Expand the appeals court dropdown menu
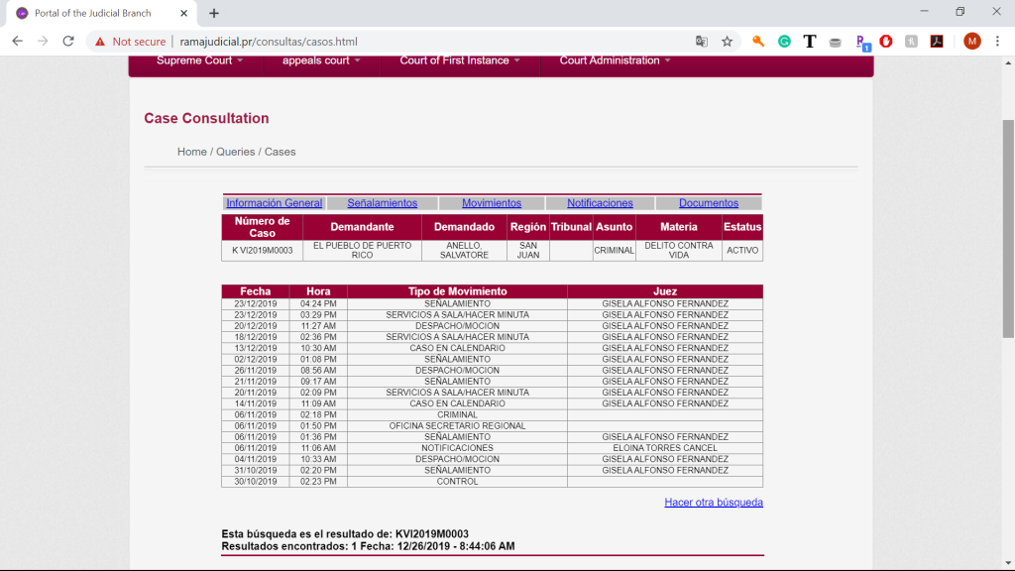The height and width of the screenshot is (571, 1015). [x=321, y=60]
